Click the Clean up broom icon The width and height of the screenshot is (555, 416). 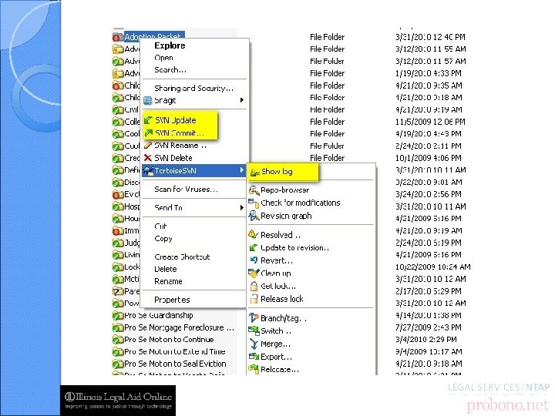click(254, 273)
